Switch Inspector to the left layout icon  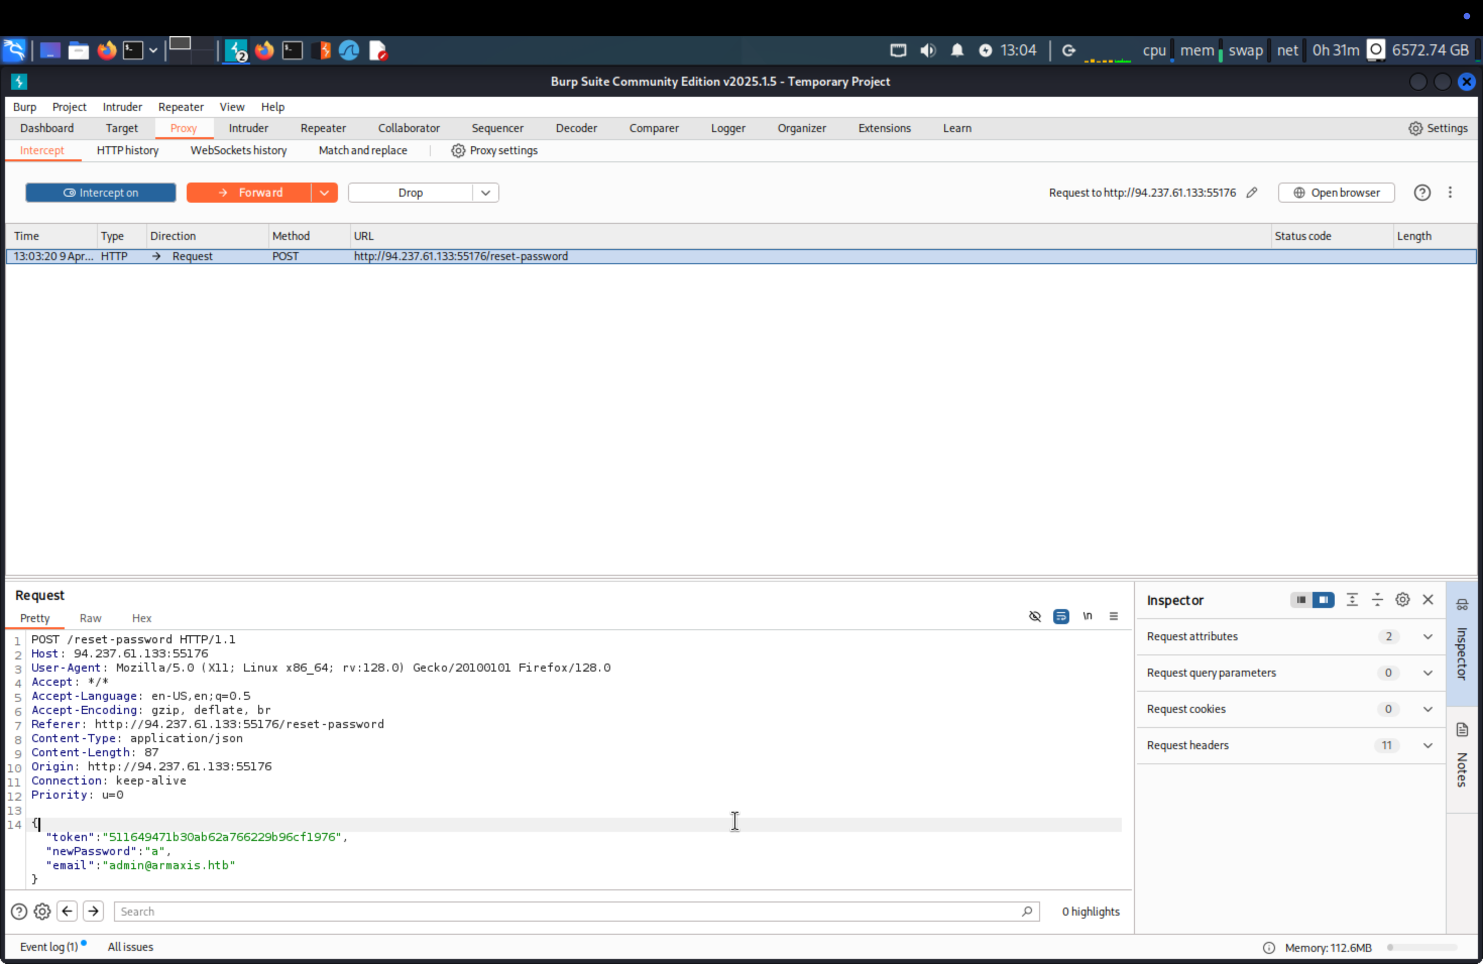[1301, 599]
